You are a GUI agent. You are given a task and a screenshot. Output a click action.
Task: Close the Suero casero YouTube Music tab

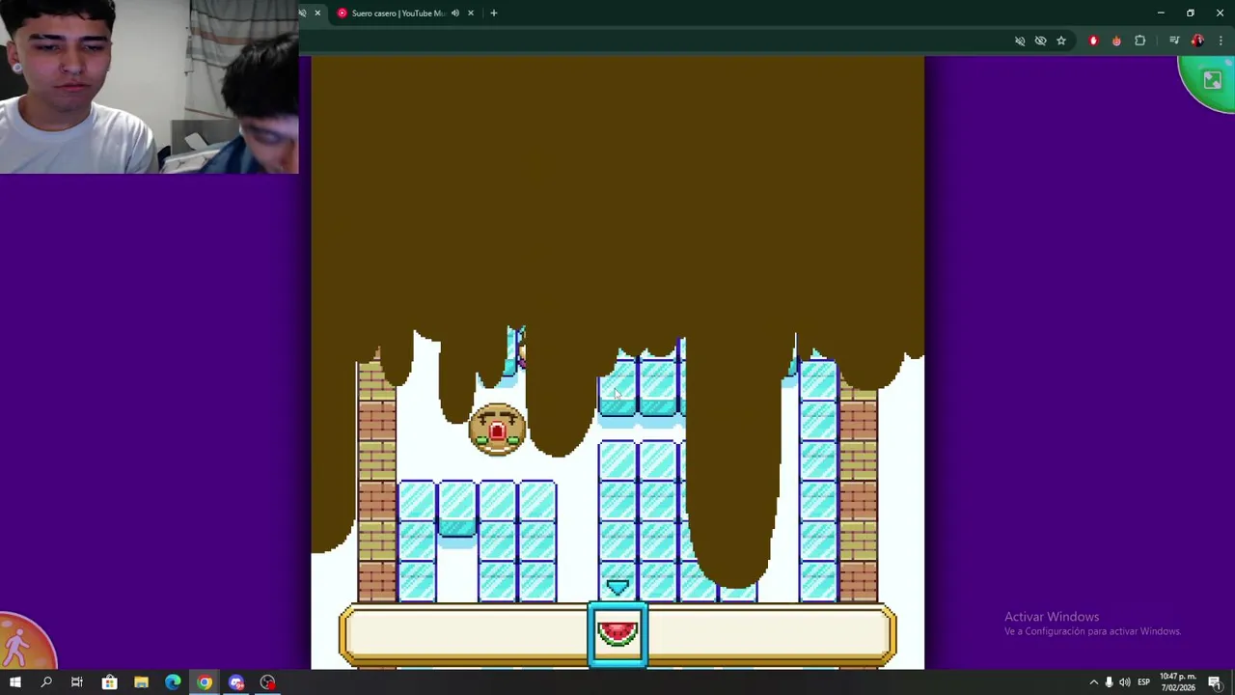(471, 13)
